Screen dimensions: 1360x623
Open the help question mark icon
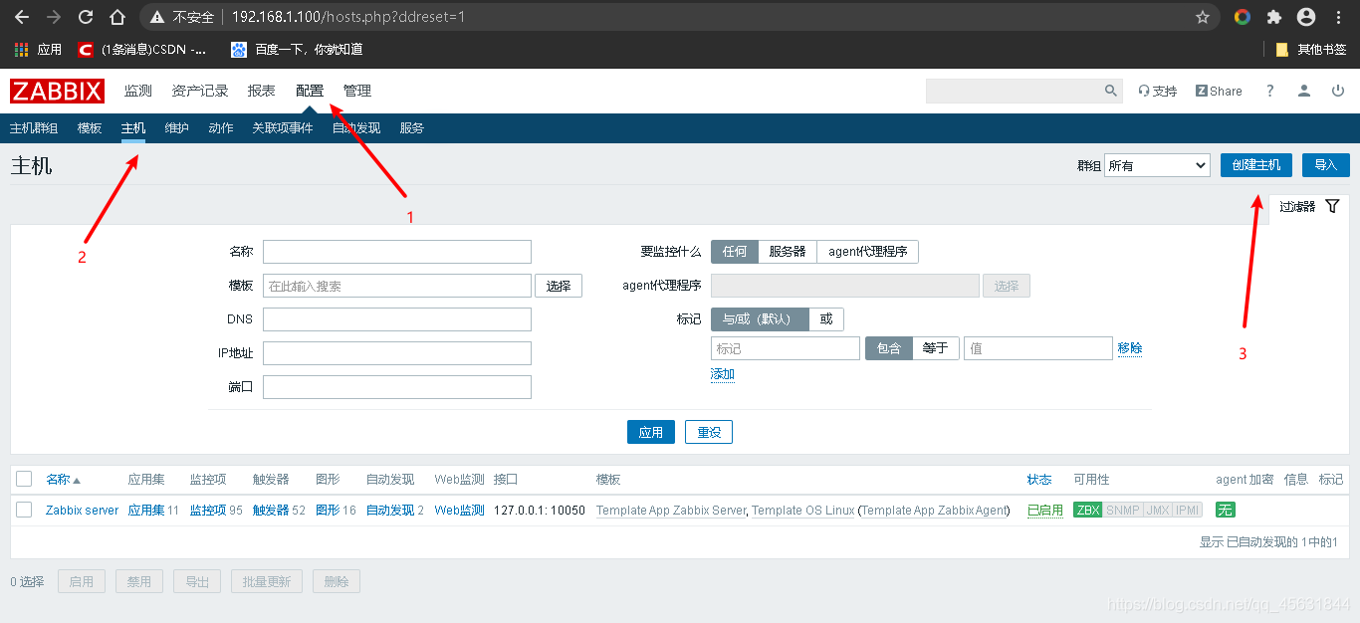(1269, 91)
